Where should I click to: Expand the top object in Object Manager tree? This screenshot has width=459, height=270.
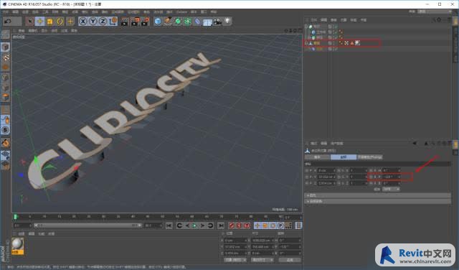(x=306, y=27)
